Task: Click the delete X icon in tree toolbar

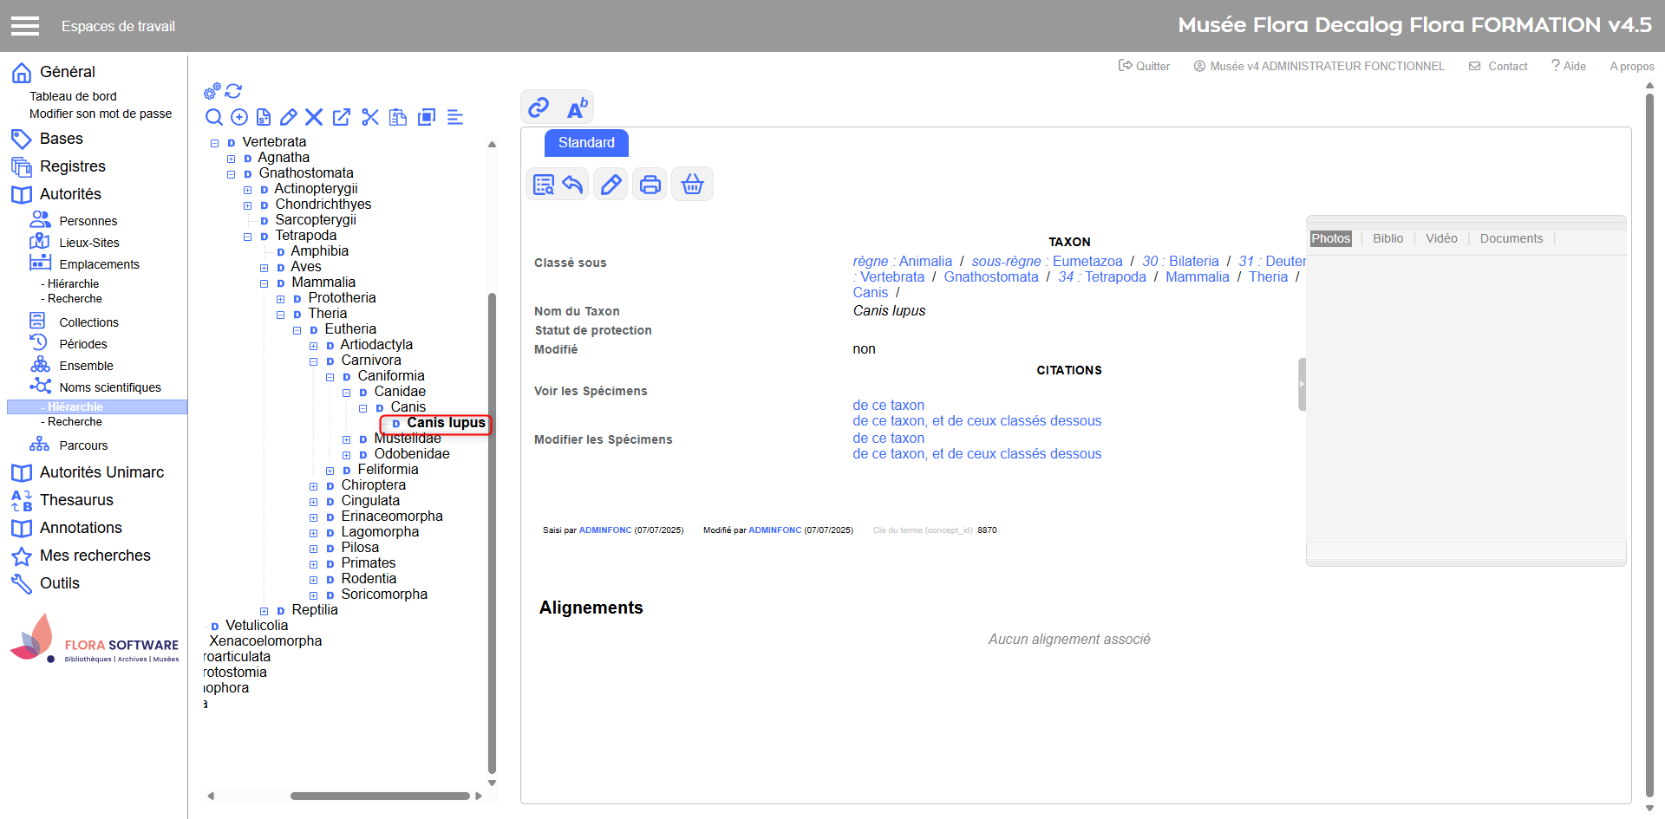Action: tap(314, 117)
